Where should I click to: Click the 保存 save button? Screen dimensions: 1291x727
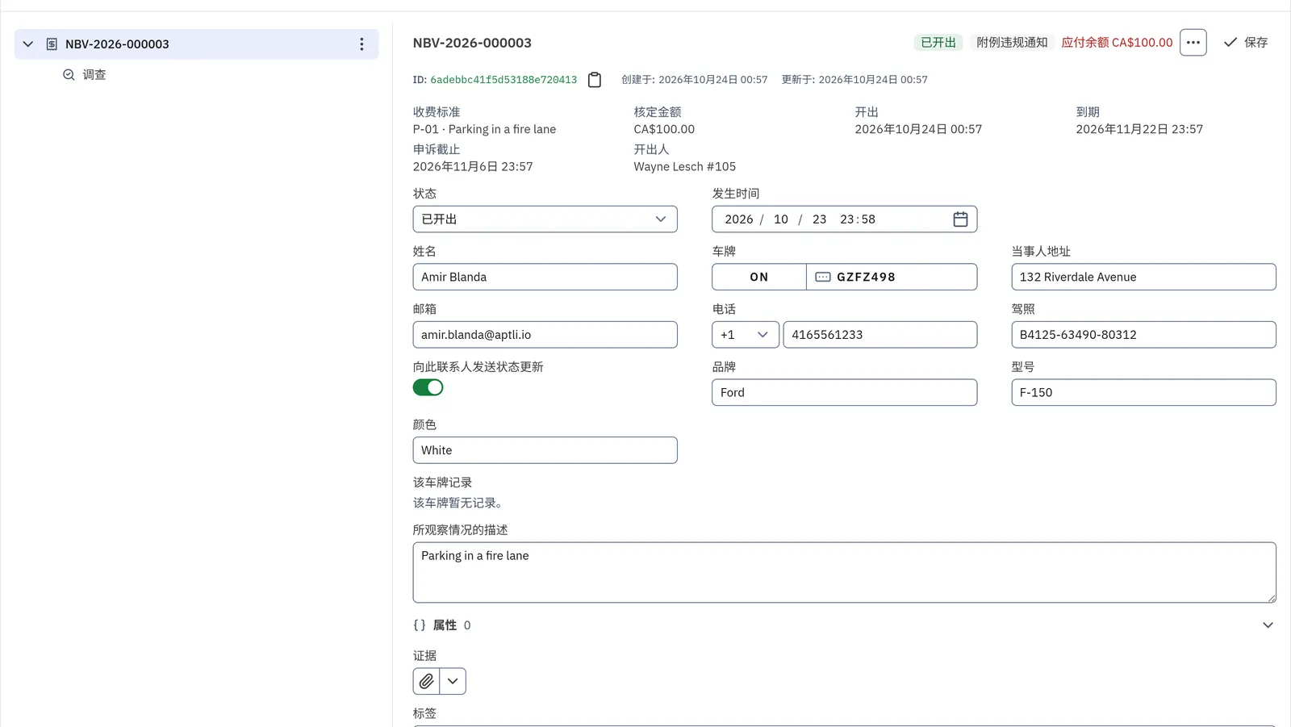click(x=1246, y=43)
